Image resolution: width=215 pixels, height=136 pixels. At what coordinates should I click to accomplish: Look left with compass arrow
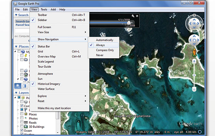[x=190, y=23]
